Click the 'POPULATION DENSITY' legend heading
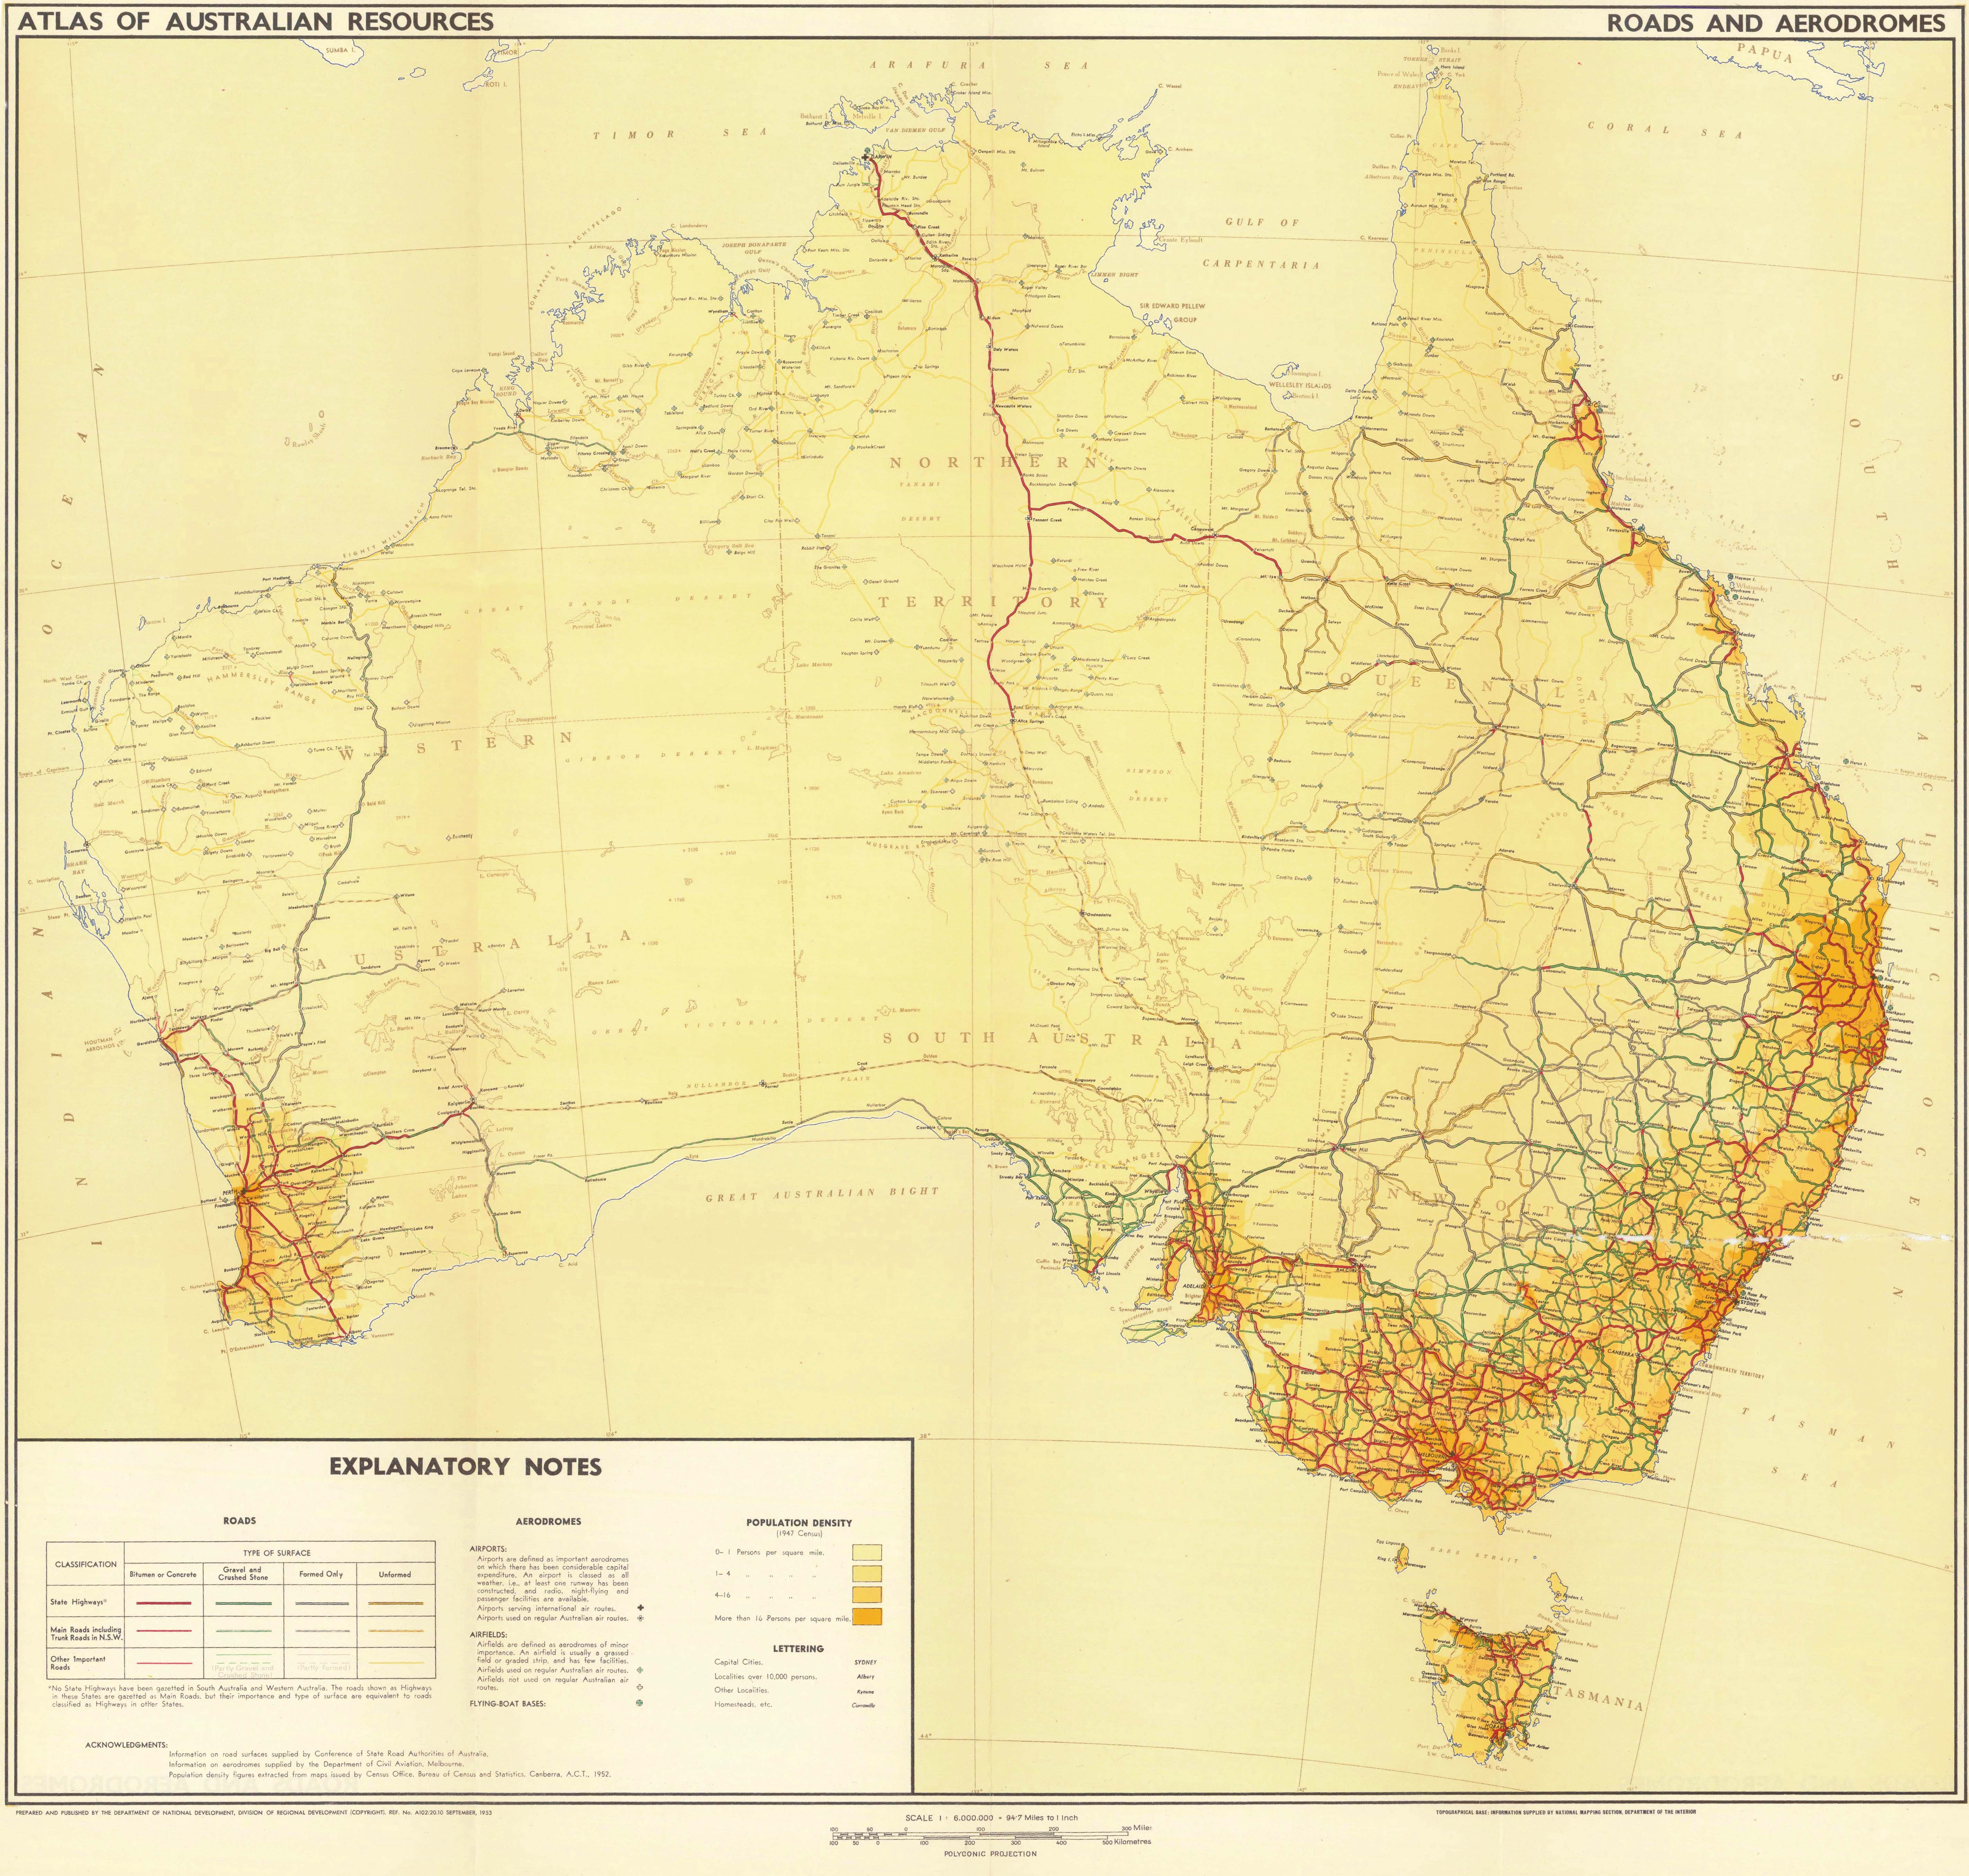The height and width of the screenshot is (1876, 1969). 799,1523
